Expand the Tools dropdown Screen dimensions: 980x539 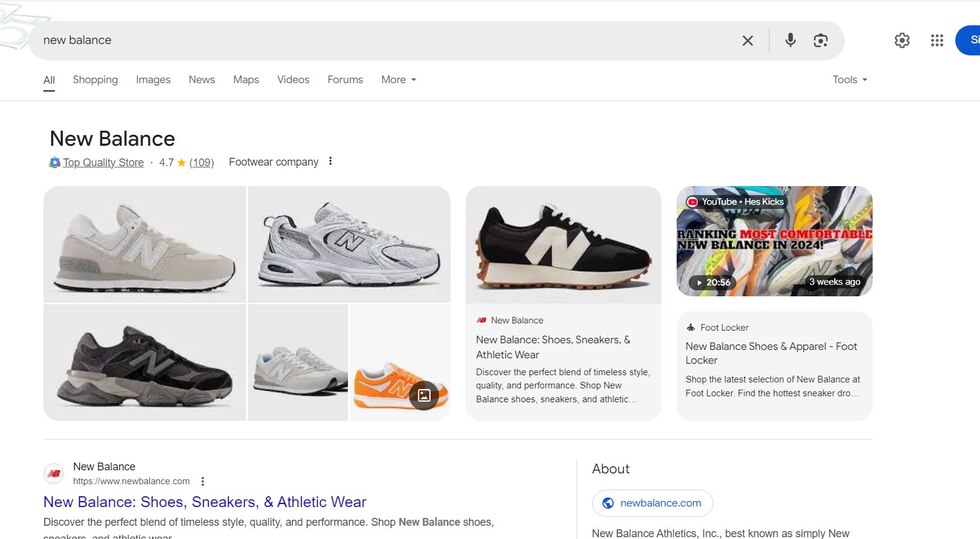pyautogui.click(x=850, y=79)
